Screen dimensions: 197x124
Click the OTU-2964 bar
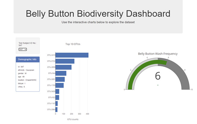[56, 110]
